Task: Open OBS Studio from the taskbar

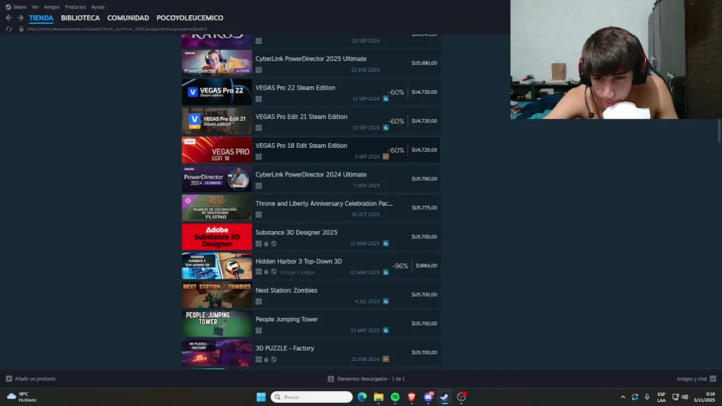Action: [x=461, y=397]
